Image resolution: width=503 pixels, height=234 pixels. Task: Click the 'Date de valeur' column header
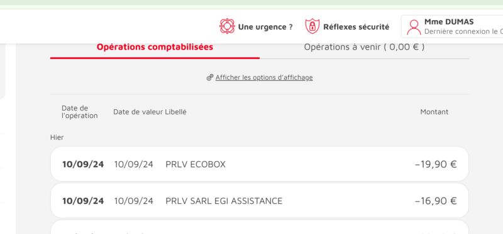(x=138, y=112)
